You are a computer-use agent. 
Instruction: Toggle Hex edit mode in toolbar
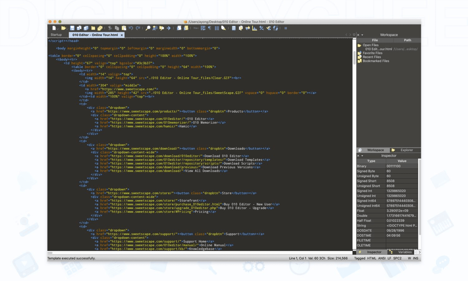(x=196, y=28)
